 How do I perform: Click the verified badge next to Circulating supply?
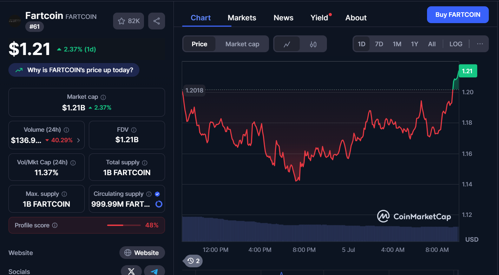tap(157, 194)
